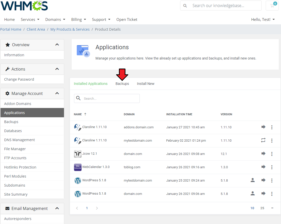Click the arrow icon for WordPress mytestdomain.com
The height and width of the screenshot is (224, 281).
tap(263, 180)
